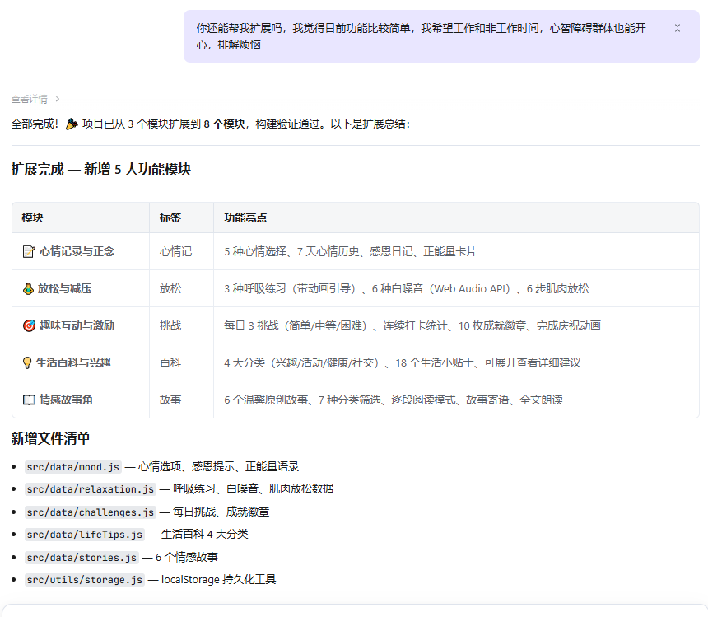Click the 心情记 tag cell
Image resolution: width=708 pixels, height=617 pixels.
pos(175,251)
